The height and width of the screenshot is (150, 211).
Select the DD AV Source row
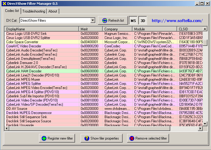point(104,109)
